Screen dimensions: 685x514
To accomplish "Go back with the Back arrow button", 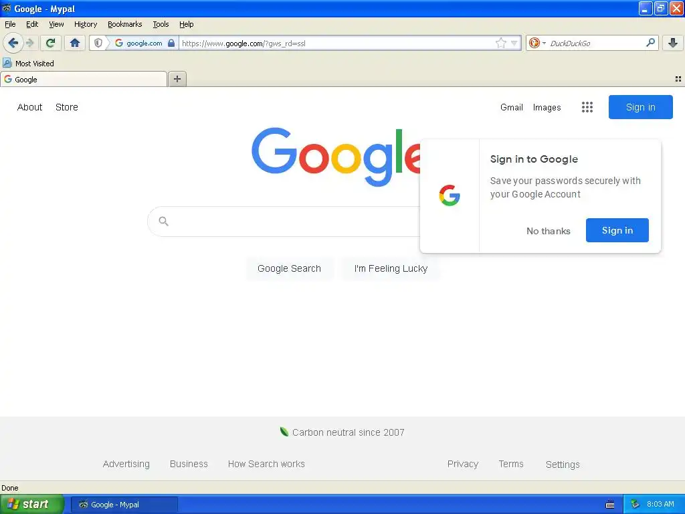I will click(x=13, y=43).
